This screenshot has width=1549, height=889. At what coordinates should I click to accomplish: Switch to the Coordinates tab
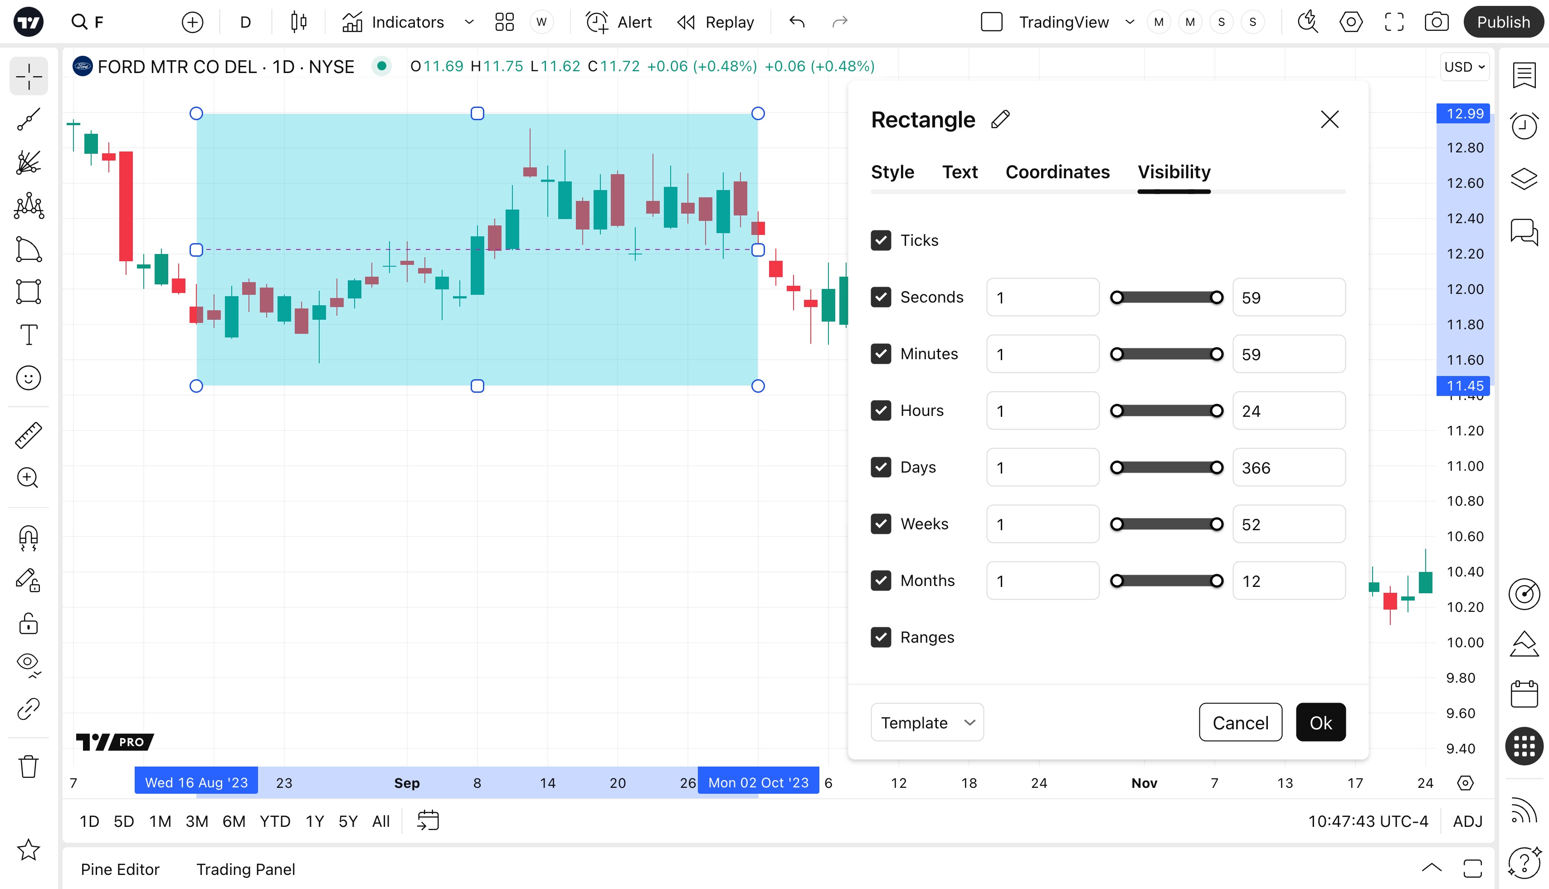pyautogui.click(x=1057, y=172)
